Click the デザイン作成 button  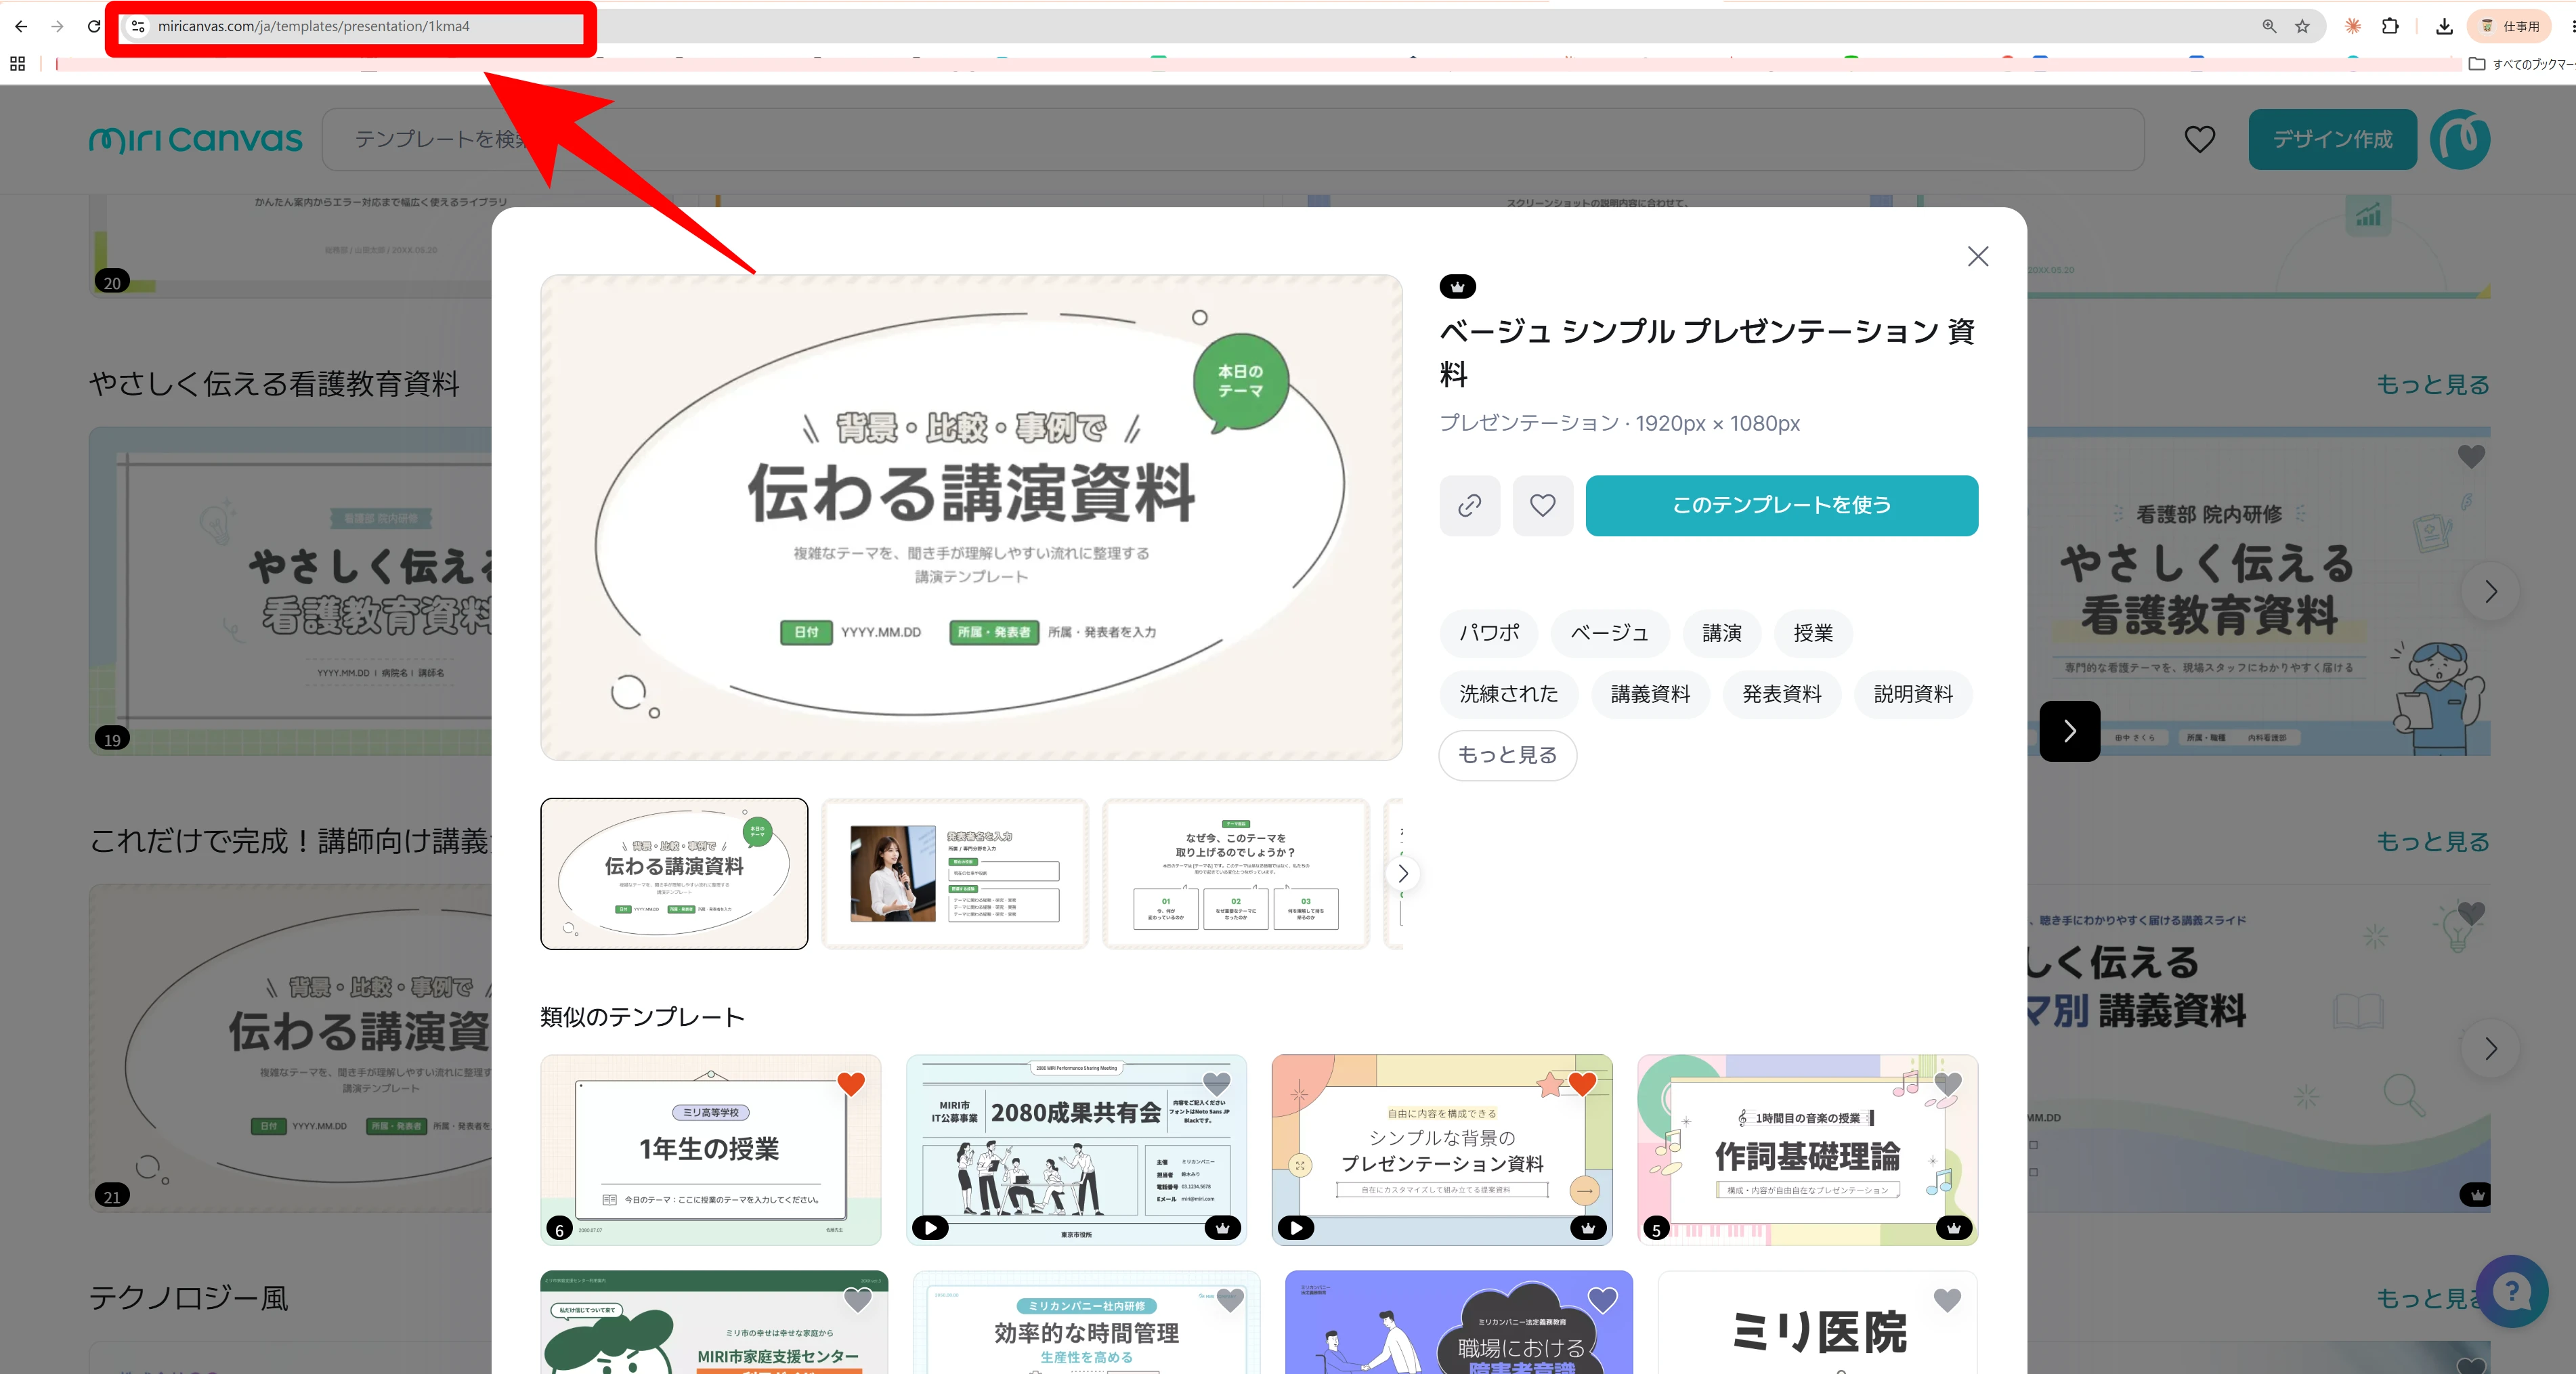[x=2332, y=139]
